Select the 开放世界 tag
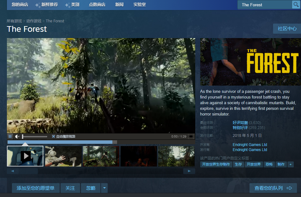 point(254,164)
